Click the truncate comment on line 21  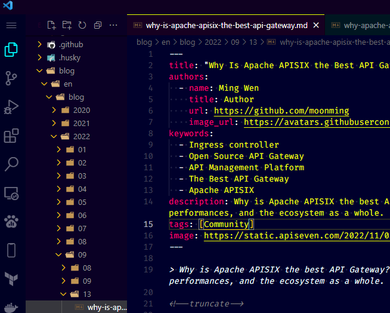point(206,303)
